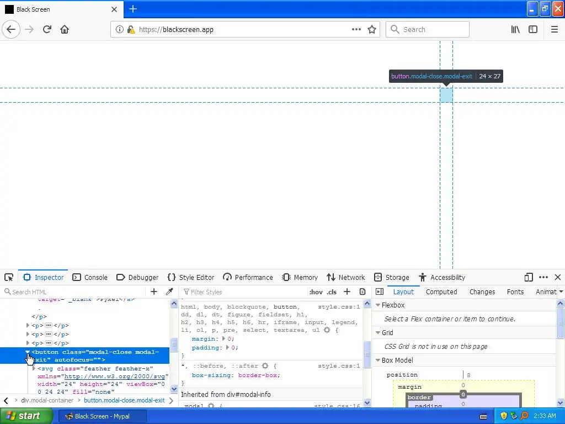Image resolution: width=565 pixels, height=424 pixels.
Task: Show site information icon in address bar
Action: (119, 29)
